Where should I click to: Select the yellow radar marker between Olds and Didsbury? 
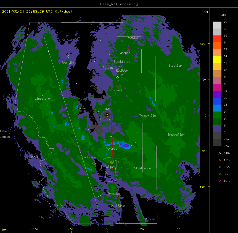click(x=107, y=115)
